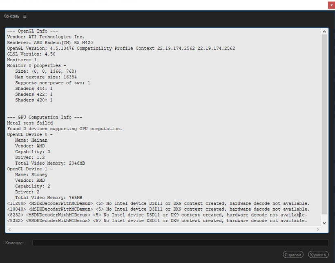Click the horizontal scrollbar right arrow
Screen dimensions: 335x263
point(318,230)
